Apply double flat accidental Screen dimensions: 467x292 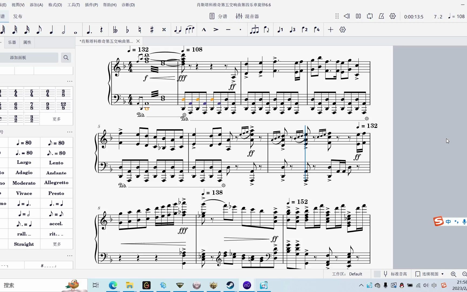pos(115,30)
